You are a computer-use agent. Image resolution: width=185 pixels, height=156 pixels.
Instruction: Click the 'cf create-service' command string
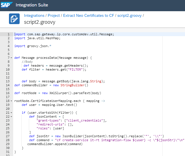click(x=120, y=140)
